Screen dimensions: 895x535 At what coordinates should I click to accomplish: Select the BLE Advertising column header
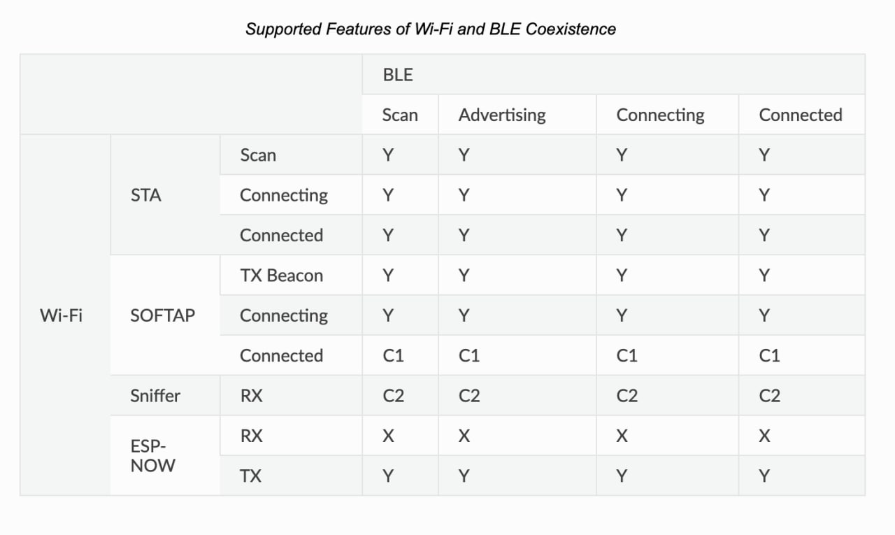point(501,115)
